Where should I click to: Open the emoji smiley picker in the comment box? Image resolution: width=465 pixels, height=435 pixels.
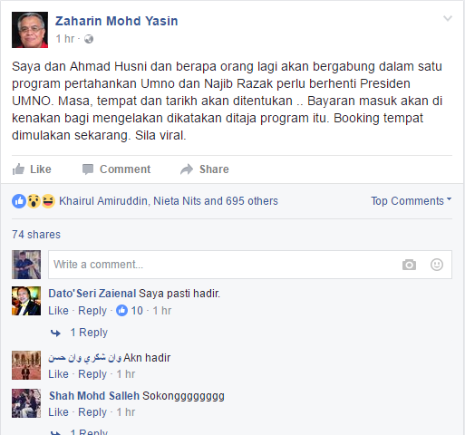click(x=437, y=265)
